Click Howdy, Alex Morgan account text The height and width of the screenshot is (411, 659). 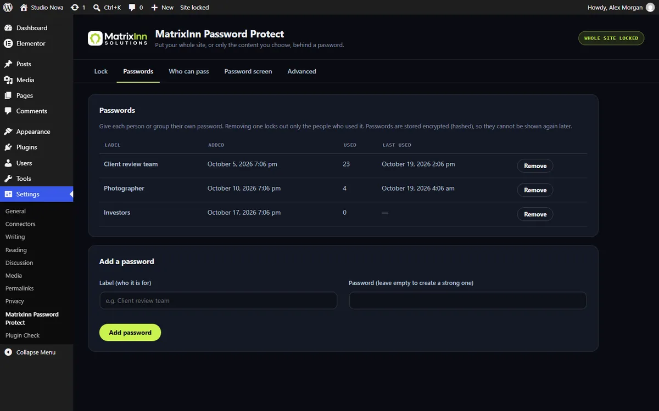pos(615,8)
